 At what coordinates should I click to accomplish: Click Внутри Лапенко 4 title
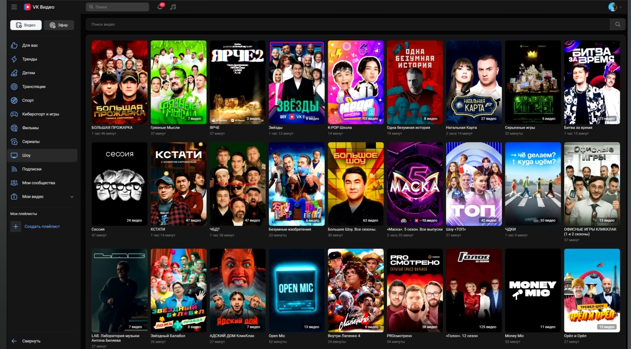pos(344,336)
